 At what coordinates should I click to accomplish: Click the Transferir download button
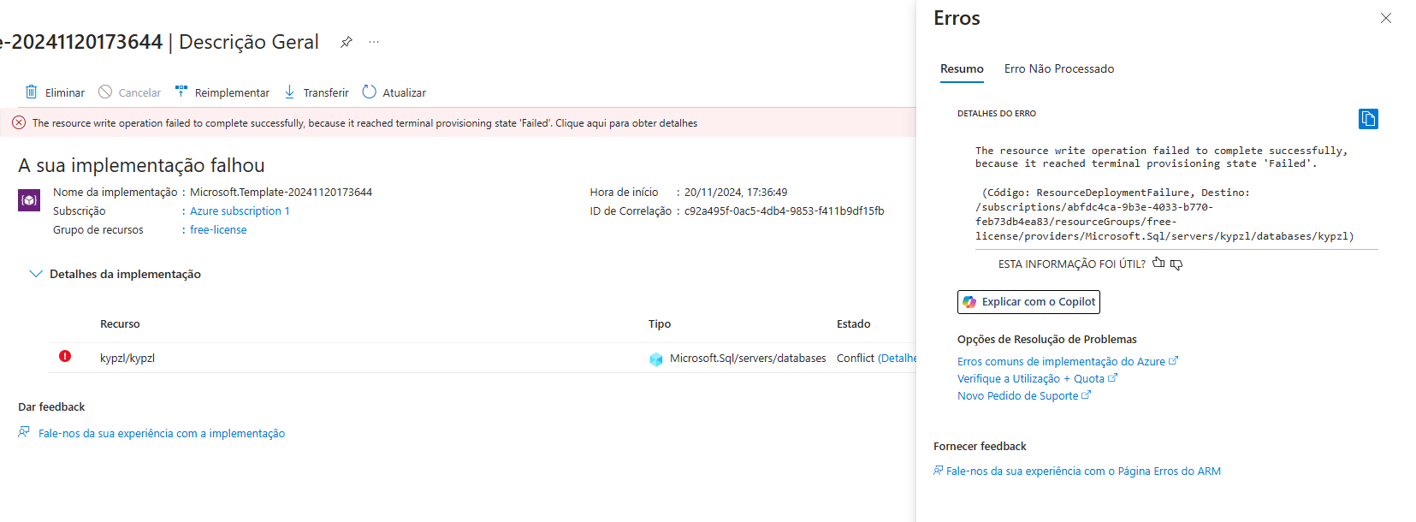[316, 92]
